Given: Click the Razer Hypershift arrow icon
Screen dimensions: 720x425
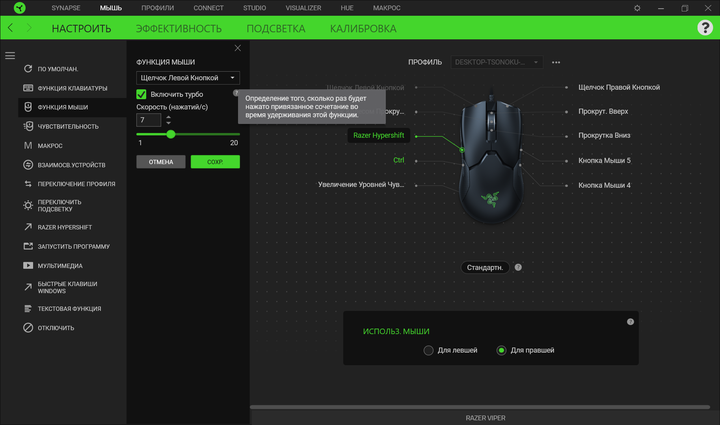Looking at the screenshot, I should (28, 227).
